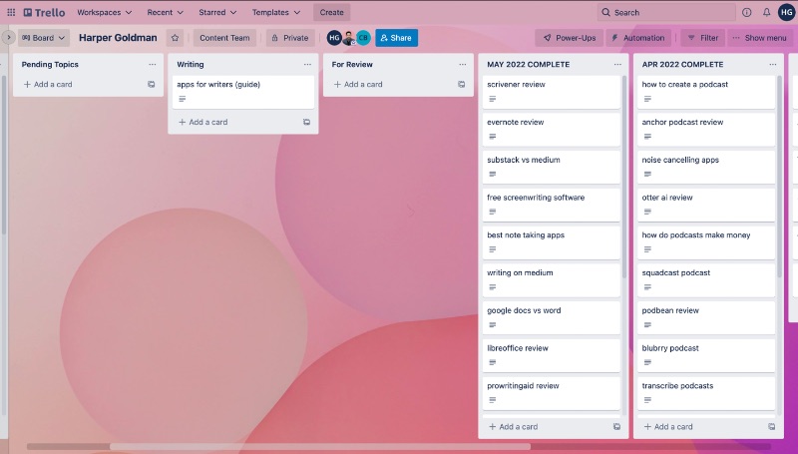
Task: Open APR 2022 COMPLETE list actions menu
Action: pyautogui.click(x=772, y=64)
